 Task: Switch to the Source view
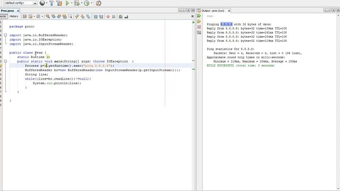[x=4, y=16]
